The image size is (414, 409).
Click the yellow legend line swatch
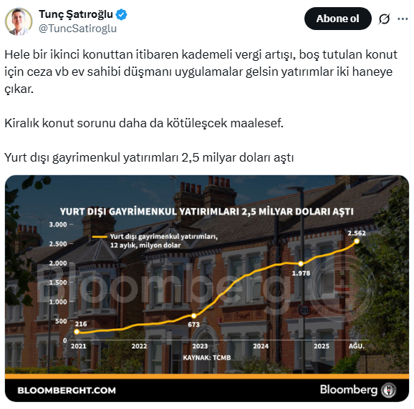100,237
